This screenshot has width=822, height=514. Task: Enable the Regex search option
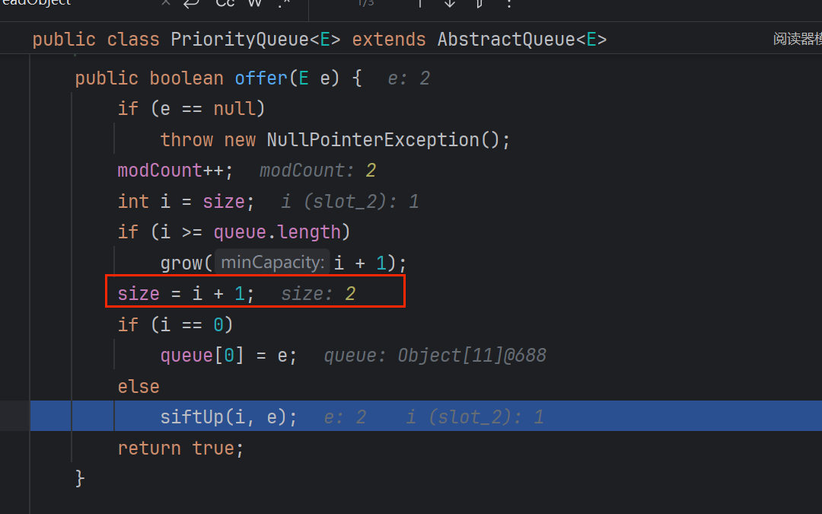[x=284, y=4]
